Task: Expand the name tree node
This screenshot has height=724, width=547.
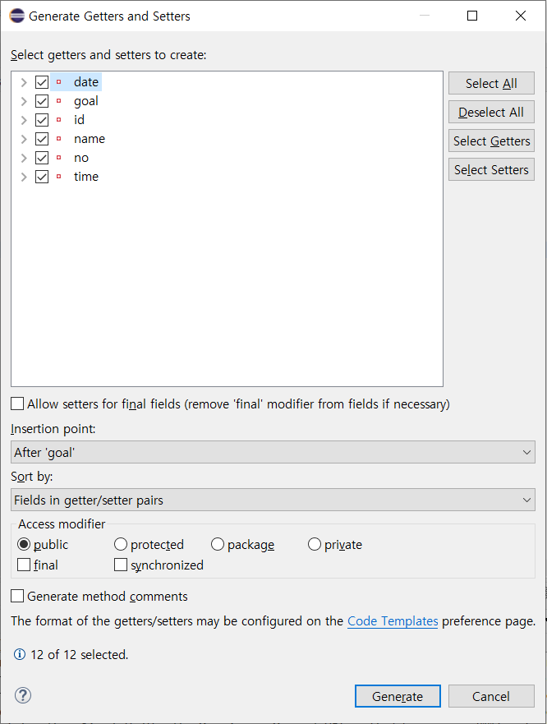Action: click(24, 139)
